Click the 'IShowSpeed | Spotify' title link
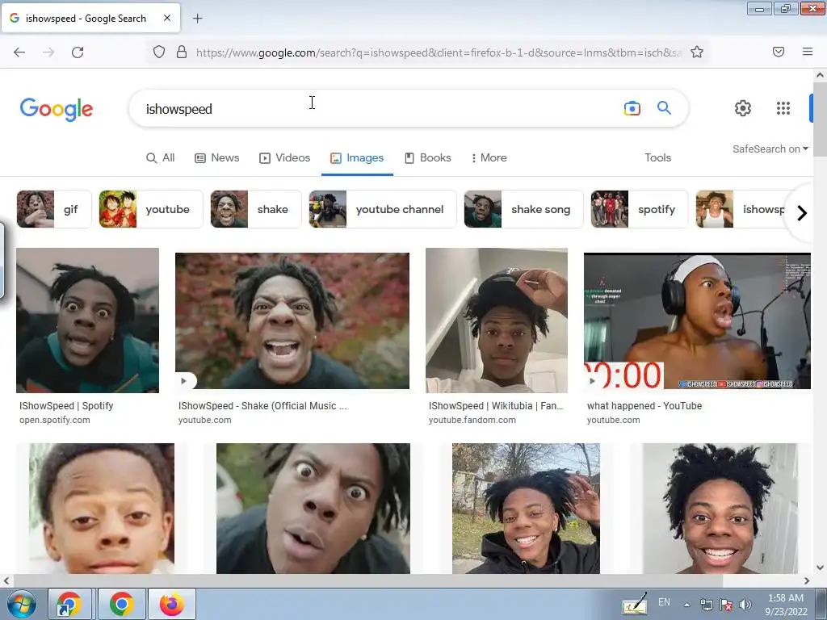The height and width of the screenshot is (620, 827). [x=66, y=406]
